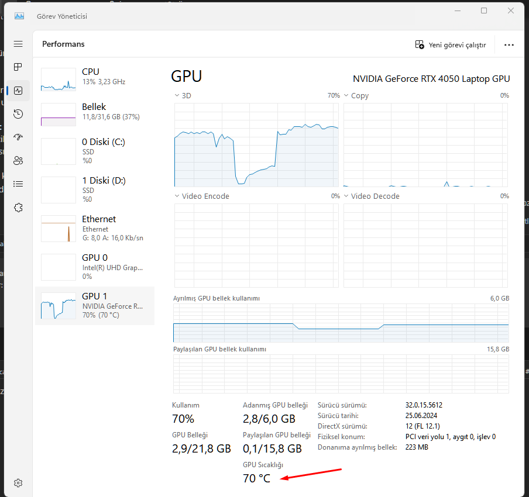Viewport: 529px width, 497px height.
Task: Click the 3D usage graph
Action: [256, 145]
